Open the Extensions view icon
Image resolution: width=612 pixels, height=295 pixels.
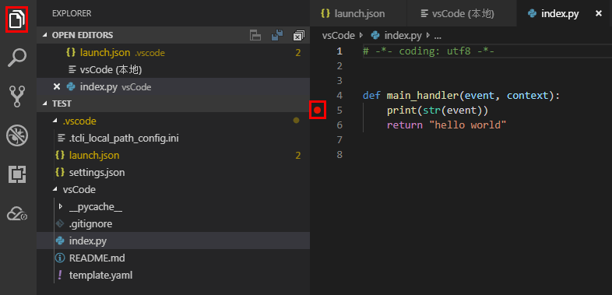point(17,174)
